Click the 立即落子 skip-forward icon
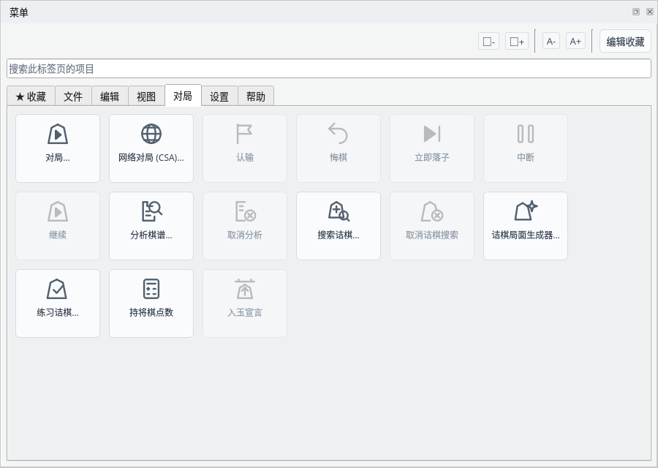 [x=432, y=135]
